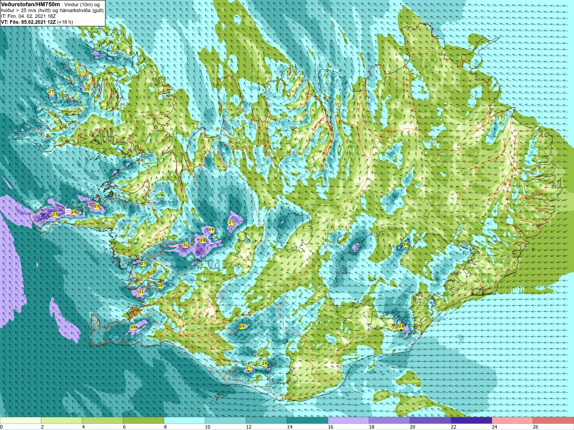
Task: Click the legend scale number 20
Action: 412,427
